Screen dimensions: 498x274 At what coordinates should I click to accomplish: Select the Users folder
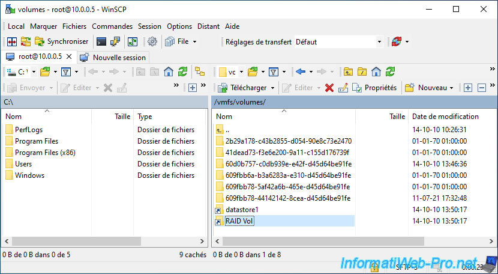pyautogui.click(x=23, y=164)
